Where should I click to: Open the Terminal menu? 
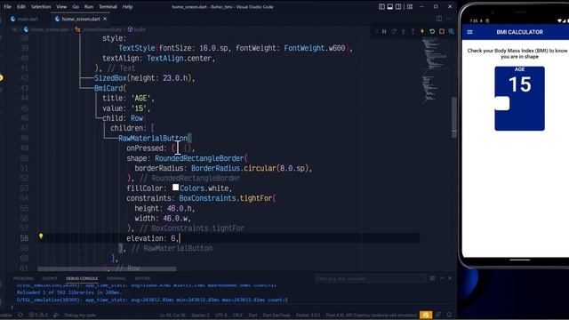coord(108,6)
